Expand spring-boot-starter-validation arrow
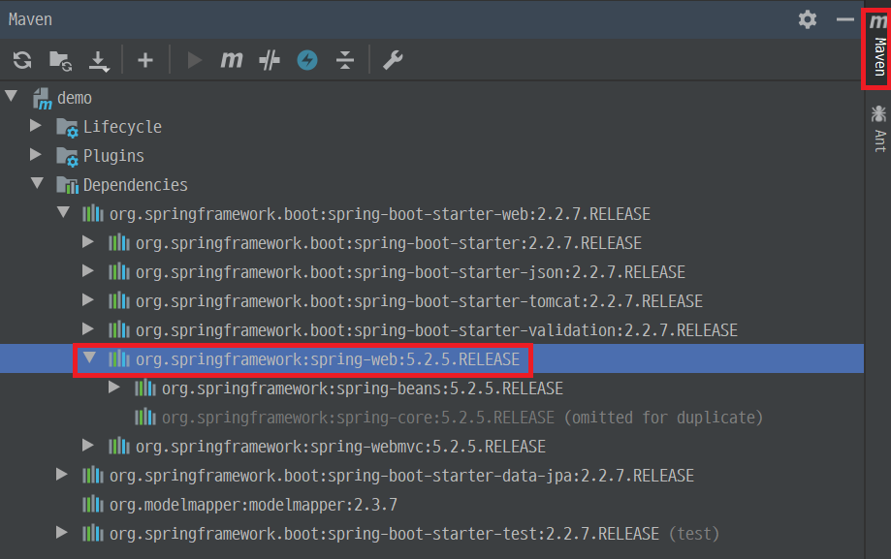Image resolution: width=891 pixels, height=559 pixels. click(x=88, y=329)
